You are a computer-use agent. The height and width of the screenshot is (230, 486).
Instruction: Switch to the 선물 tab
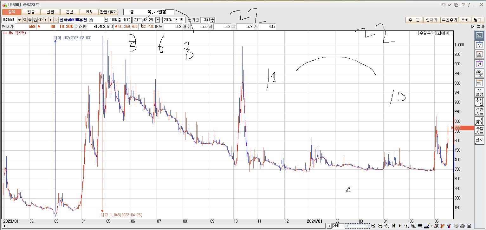(50, 12)
